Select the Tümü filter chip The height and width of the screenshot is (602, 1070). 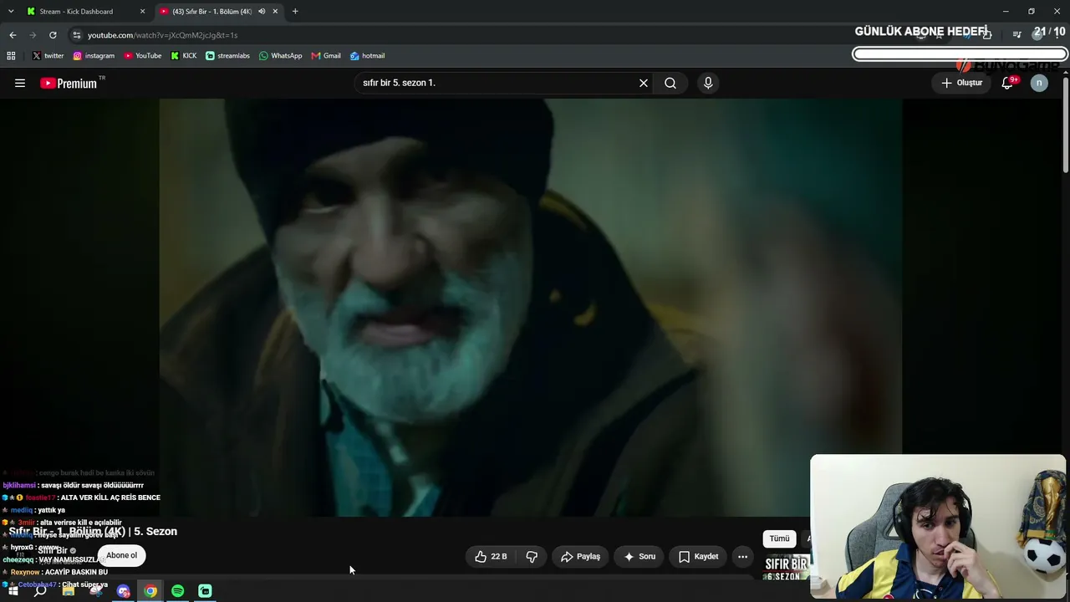[779, 538]
